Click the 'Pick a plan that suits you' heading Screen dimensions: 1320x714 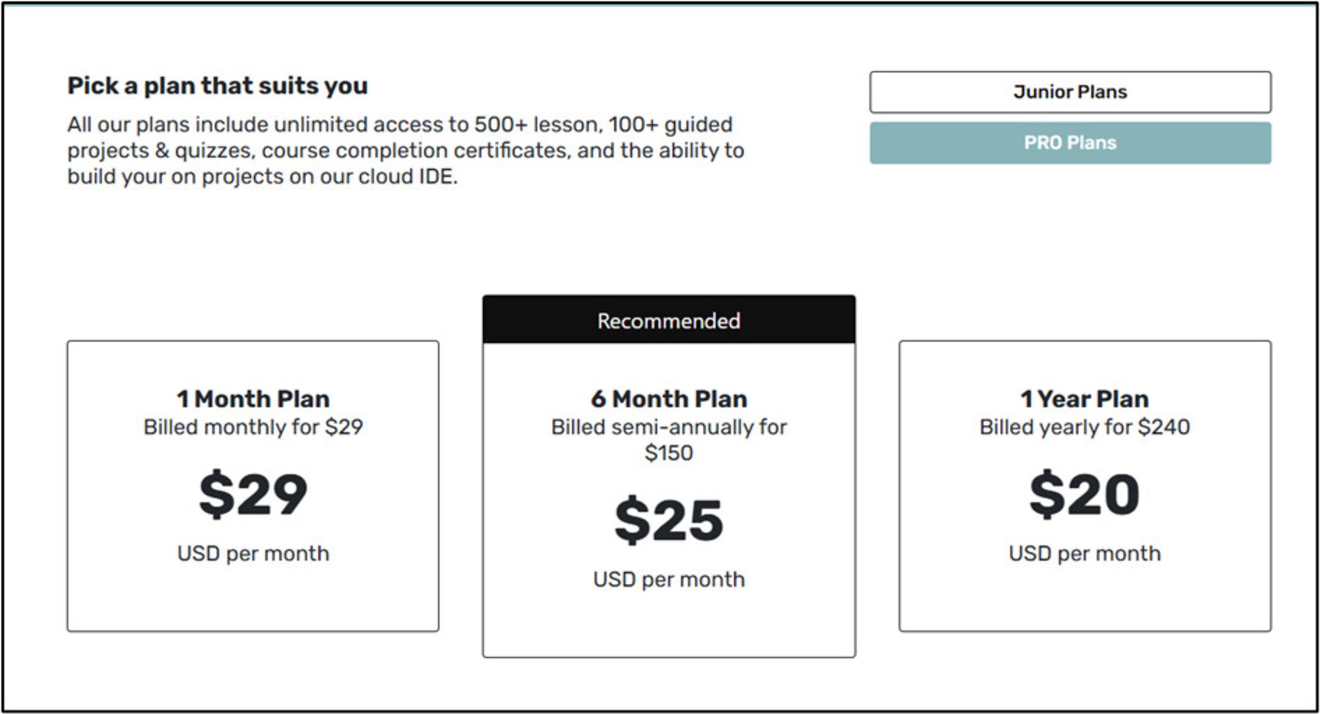pos(218,86)
